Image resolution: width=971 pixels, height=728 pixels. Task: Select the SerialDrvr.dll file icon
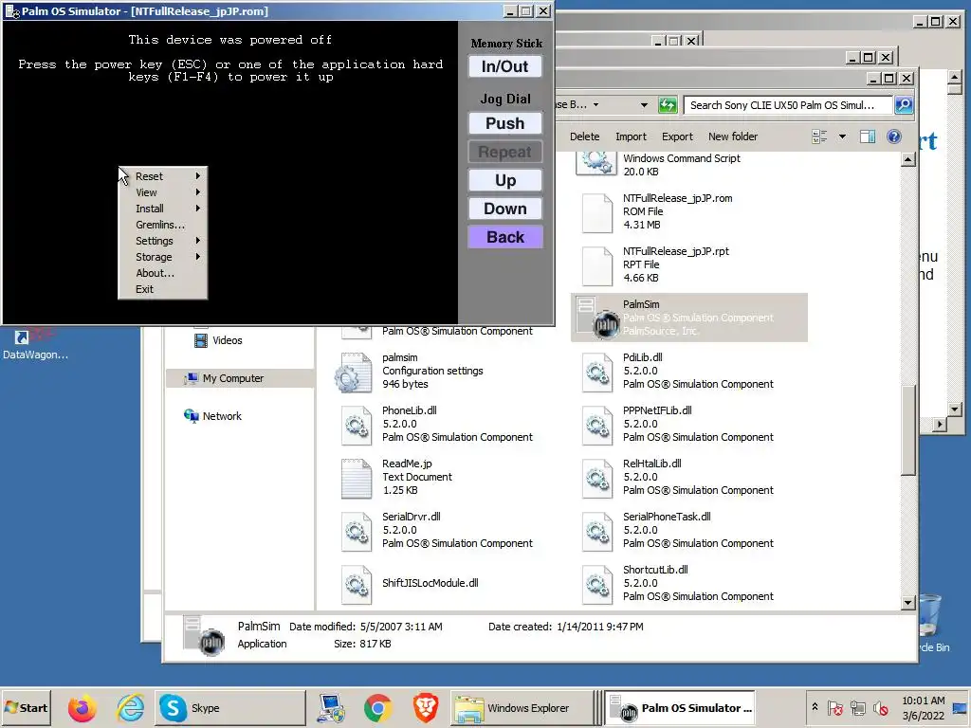tap(357, 531)
